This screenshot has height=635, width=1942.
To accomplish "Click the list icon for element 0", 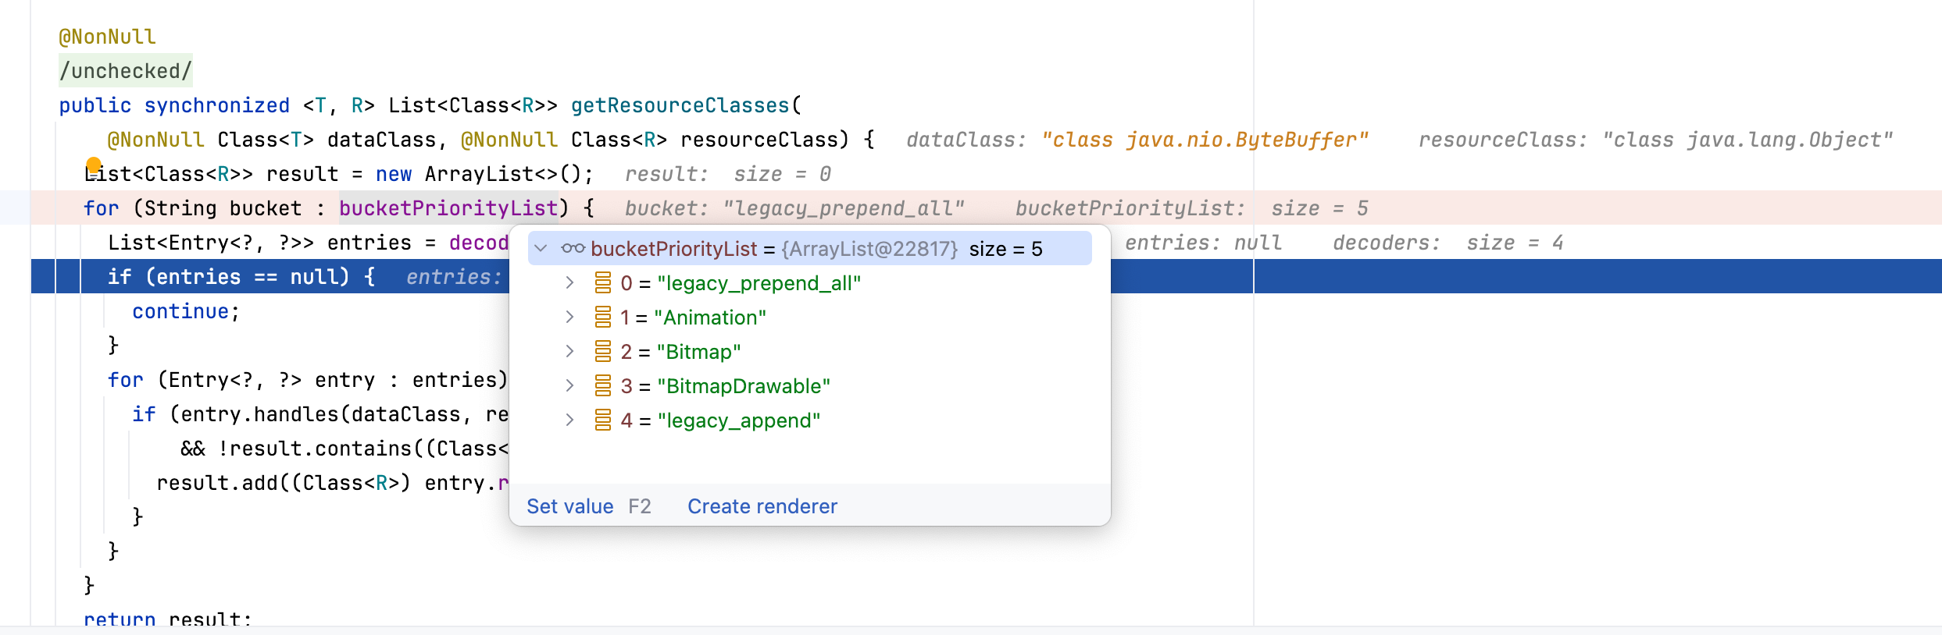I will pos(603,282).
